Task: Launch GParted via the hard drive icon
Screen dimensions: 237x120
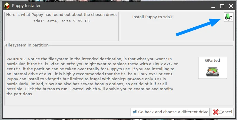Action: pyautogui.click(x=213, y=72)
